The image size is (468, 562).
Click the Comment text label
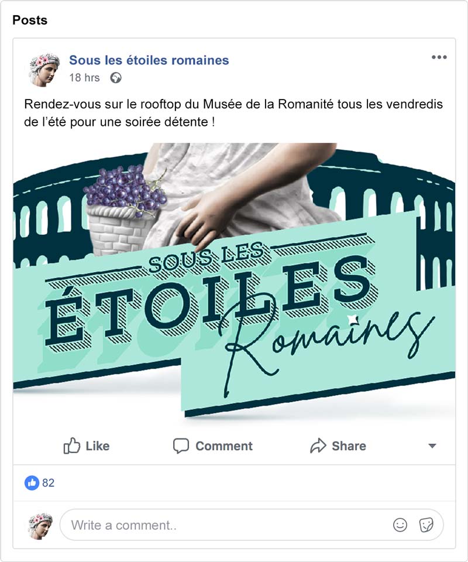224,446
